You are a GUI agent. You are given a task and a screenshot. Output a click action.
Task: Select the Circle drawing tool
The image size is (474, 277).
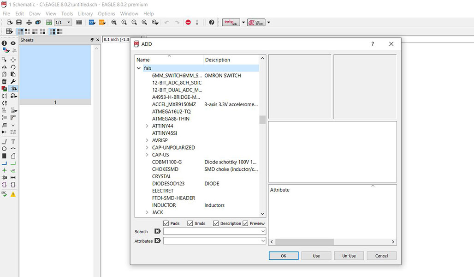click(x=4, y=149)
